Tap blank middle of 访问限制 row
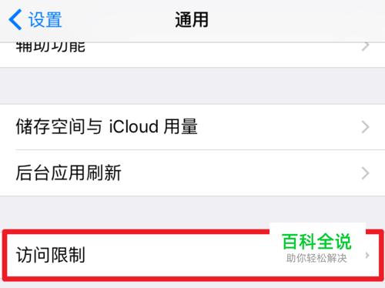This screenshot has width=385, height=288. point(177,255)
